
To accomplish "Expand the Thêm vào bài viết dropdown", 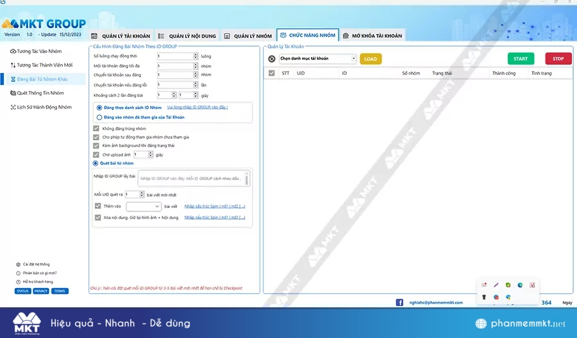I will 144,207.
